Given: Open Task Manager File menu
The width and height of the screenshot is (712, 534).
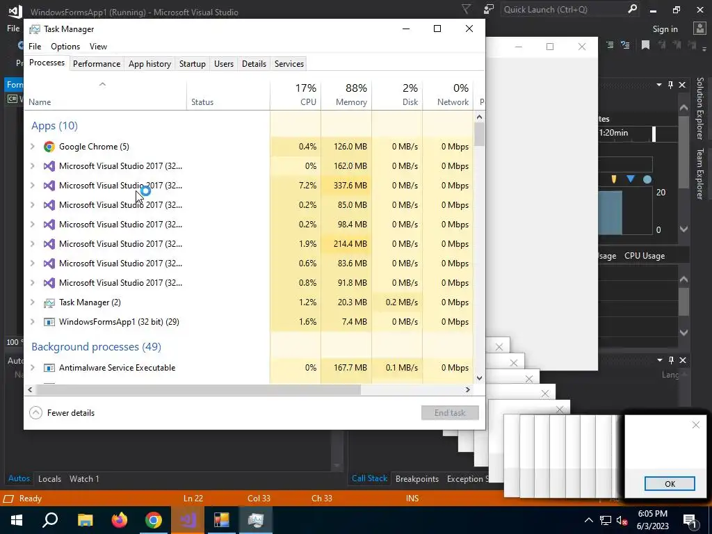Looking at the screenshot, I should click(x=35, y=47).
